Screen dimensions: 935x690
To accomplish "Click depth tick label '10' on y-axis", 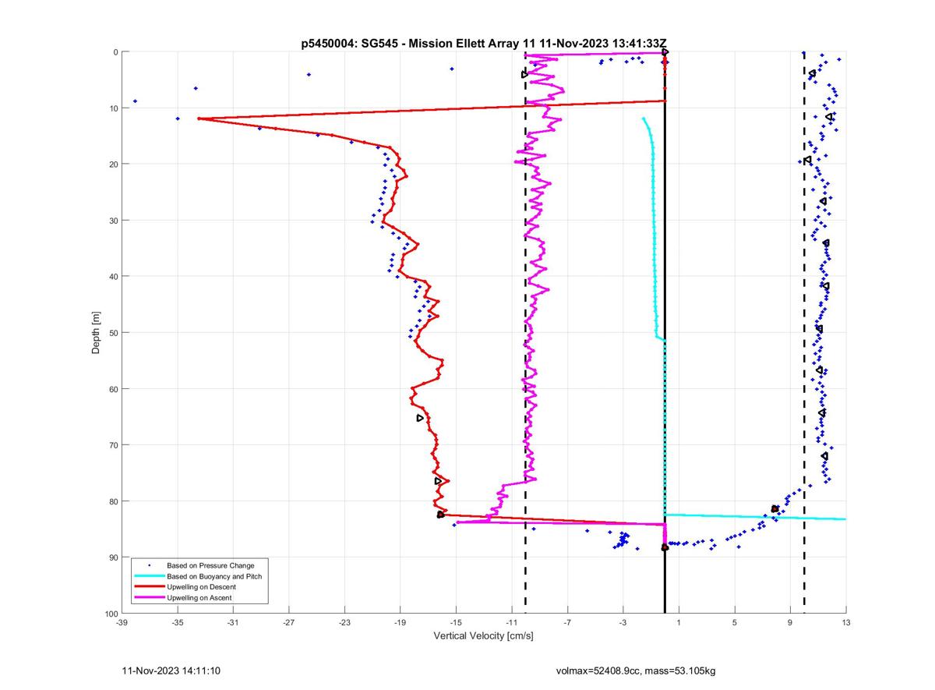I will [112, 108].
